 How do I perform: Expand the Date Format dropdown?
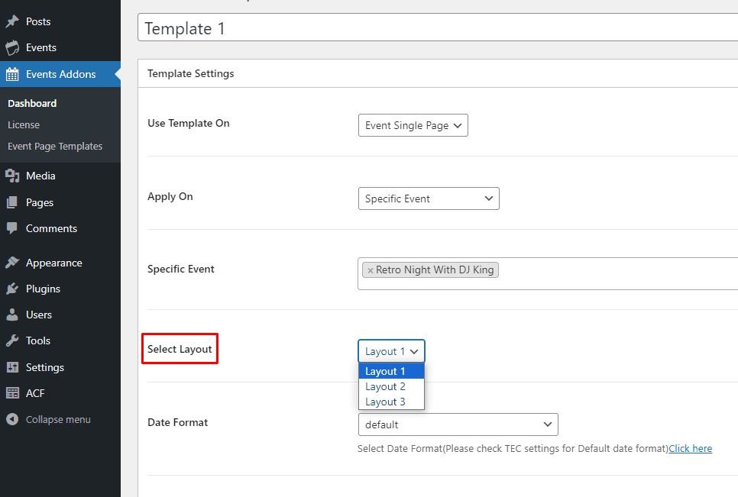coord(458,424)
